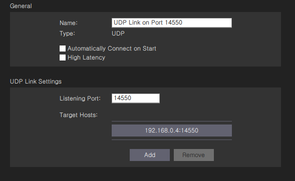Toggle the High Latency checkbox

(x=63, y=57)
